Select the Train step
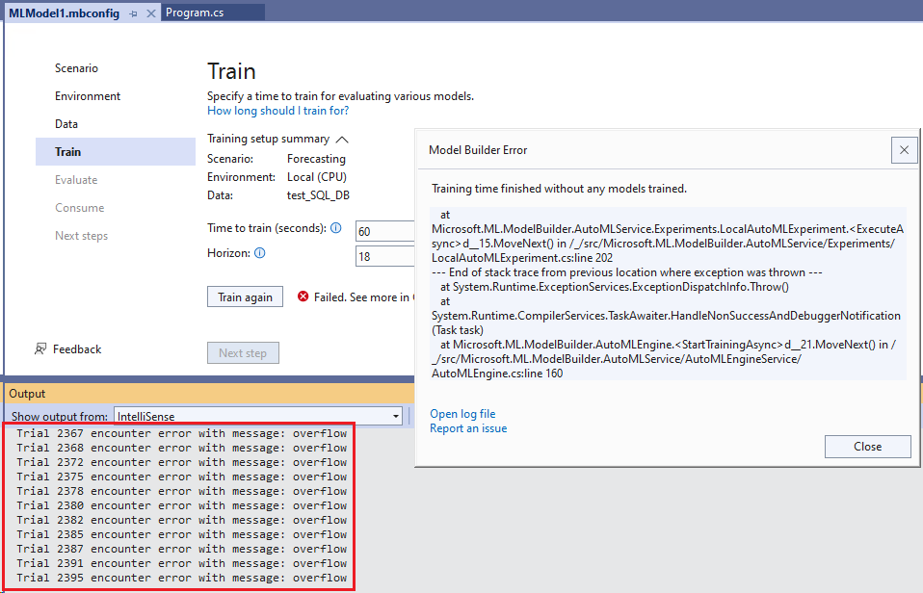Image resolution: width=923 pixels, height=593 pixels. (x=116, y=152)
